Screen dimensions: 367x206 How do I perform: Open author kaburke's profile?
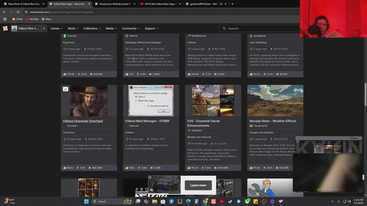click(x=134, y=126)
